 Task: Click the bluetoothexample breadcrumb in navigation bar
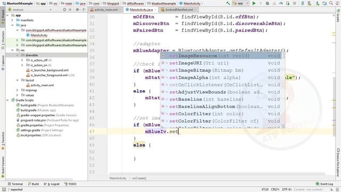point(161,3)
